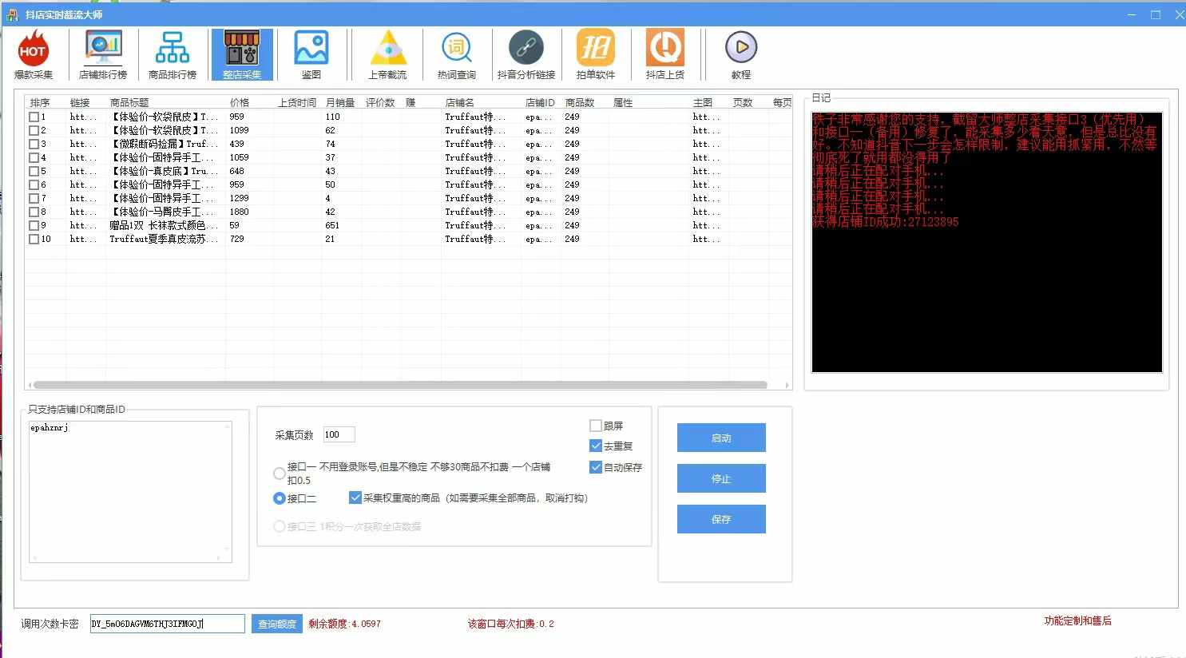Click the 剩余额度:4.0597 text
The image size is (1186, 658).
tap(345, 624)
